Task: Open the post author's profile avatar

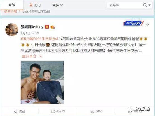Action: click(12, 30)
